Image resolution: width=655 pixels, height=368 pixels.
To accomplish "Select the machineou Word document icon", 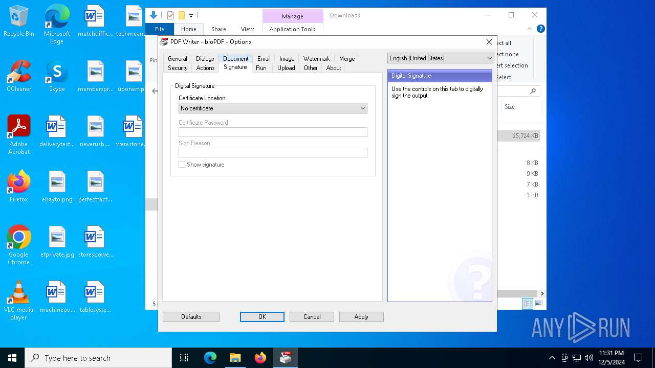I will (x=57, y=297).
